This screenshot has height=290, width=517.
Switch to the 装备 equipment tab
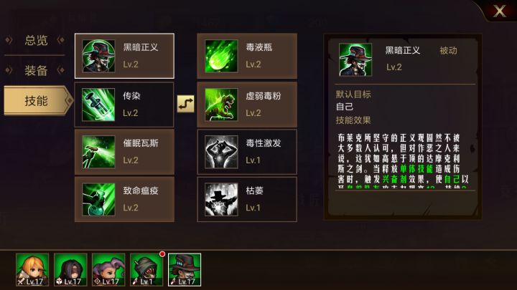tap(35, 70)
